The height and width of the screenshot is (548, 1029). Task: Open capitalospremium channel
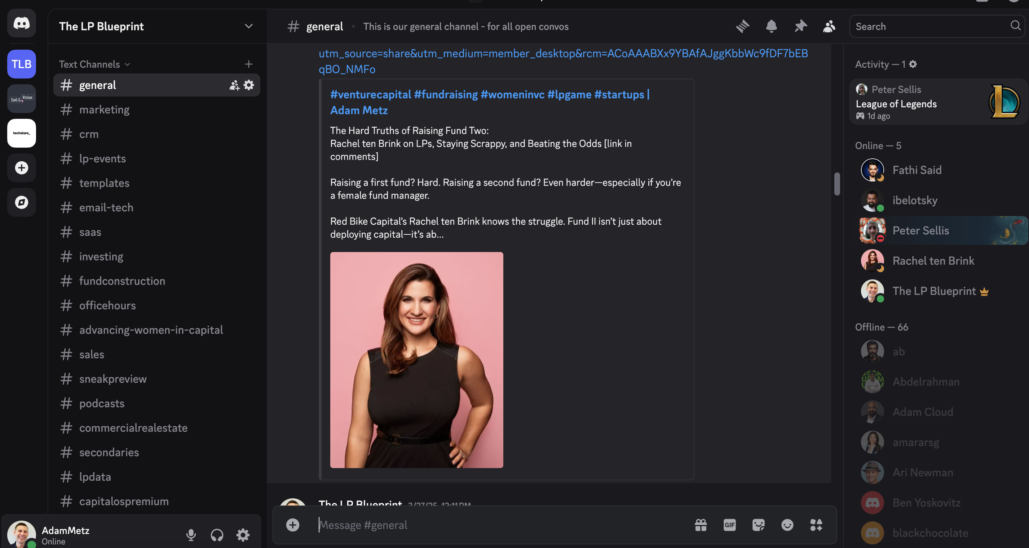pyautogui.click(x=156, y=501)
